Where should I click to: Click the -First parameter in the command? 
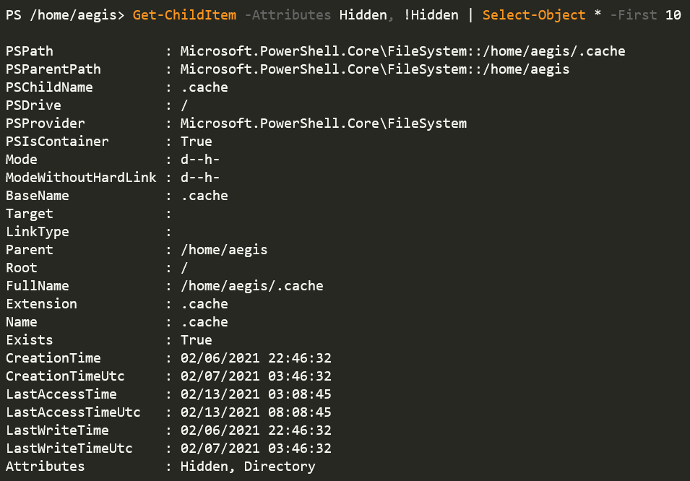coord(633,15)
